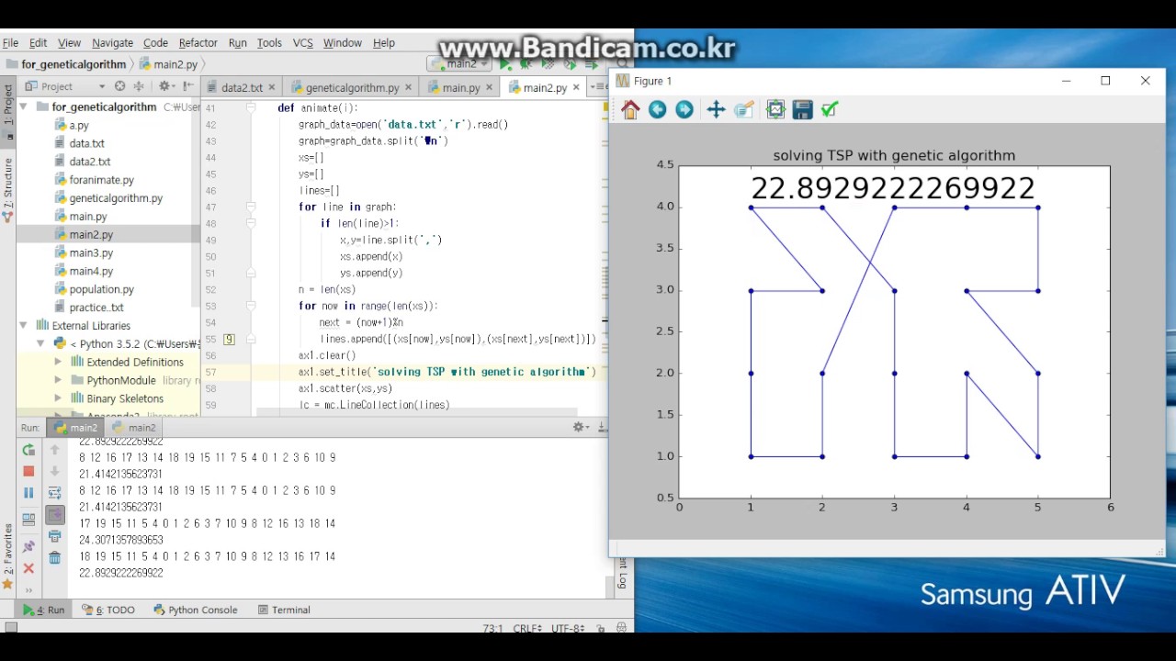Rerun main2 in the Run panel

28,450
